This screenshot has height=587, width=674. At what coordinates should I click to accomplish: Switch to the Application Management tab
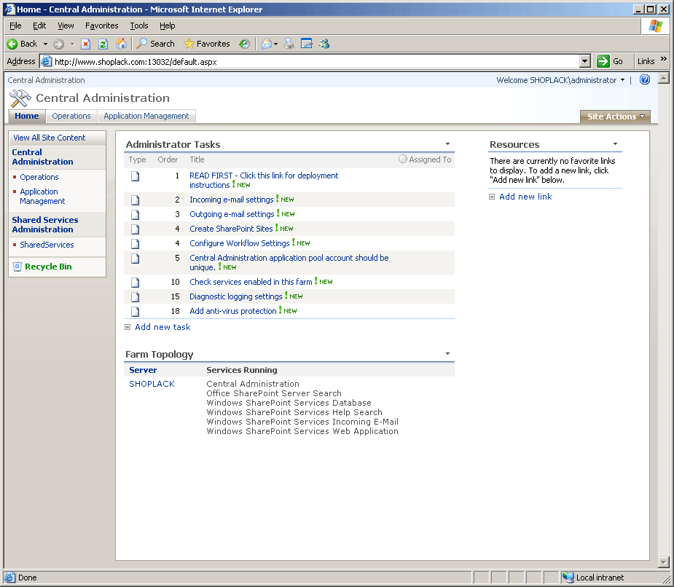click(146, 116)
